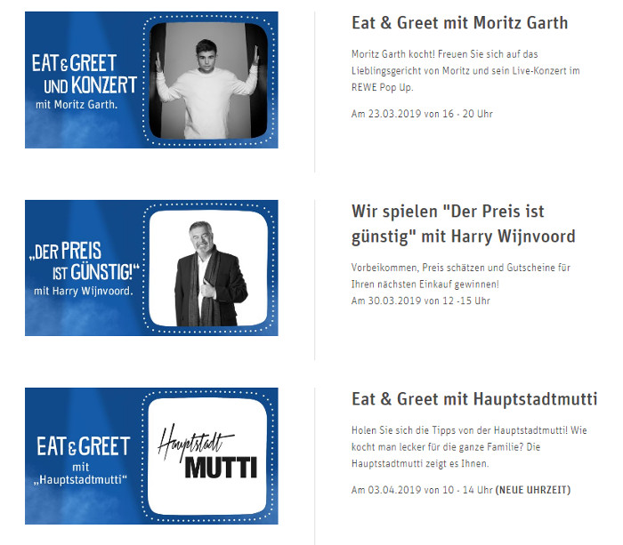The height and width of the screenshot is (545, 623).
Task: Select the 'Der Preis ist günstig' Harry Wijnvoord heading
Action: [x=464, y=224]
